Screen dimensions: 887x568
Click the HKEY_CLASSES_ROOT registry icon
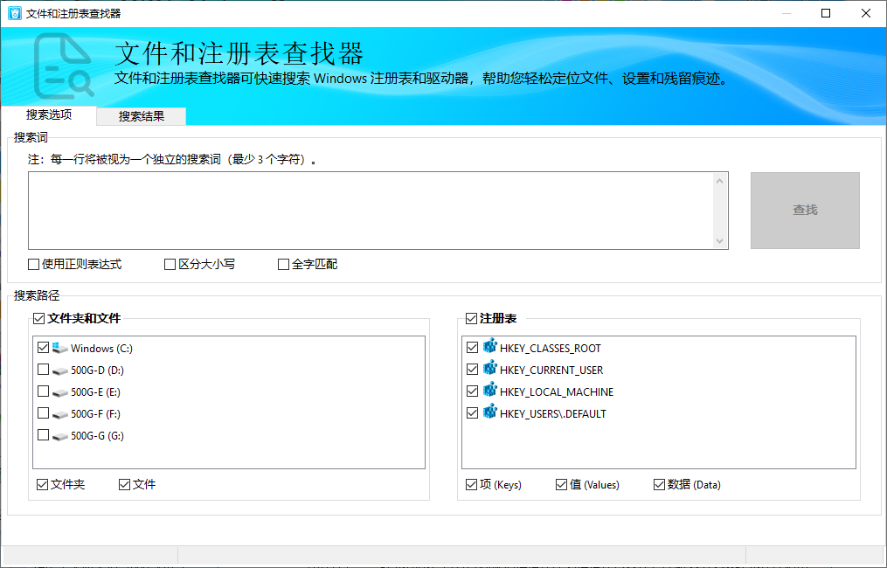[x=489, y=347]
